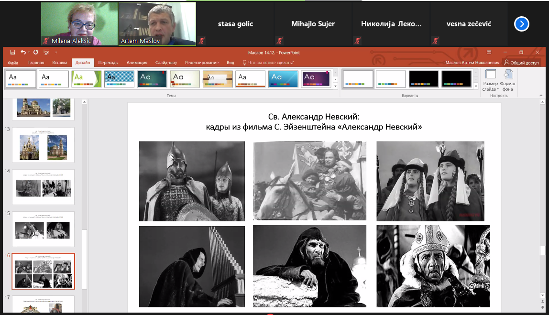Screen dimensions: 549x315
Task: Select the image of two women in headdresses
Action: (431, 181)
